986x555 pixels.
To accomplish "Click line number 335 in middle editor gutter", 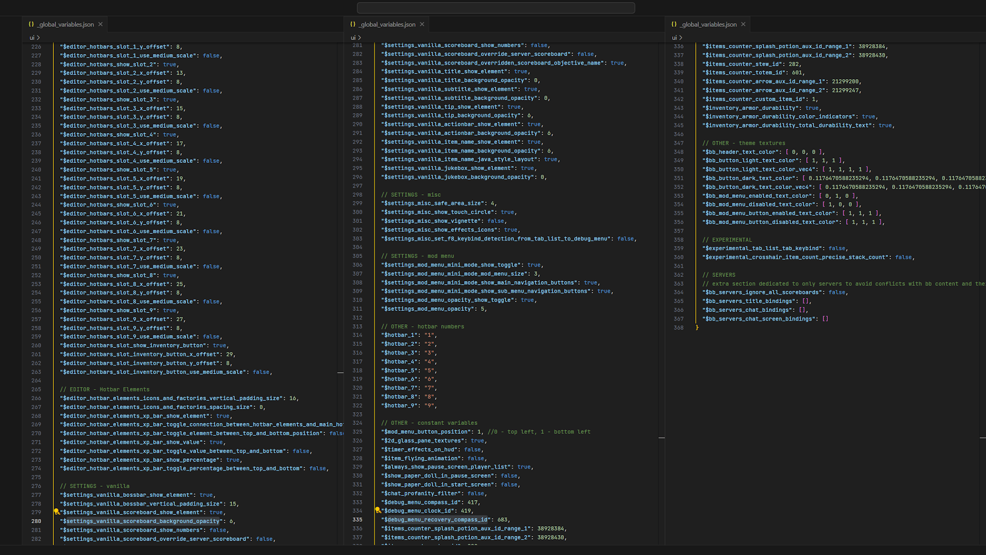I will click(x=357, y=520).
